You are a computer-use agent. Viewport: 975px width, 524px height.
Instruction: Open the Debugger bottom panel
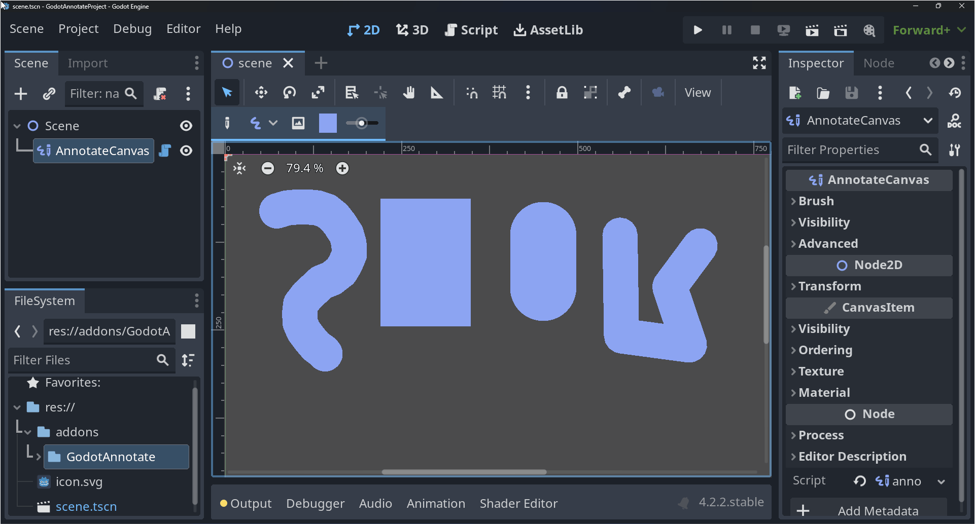(315, 504)
